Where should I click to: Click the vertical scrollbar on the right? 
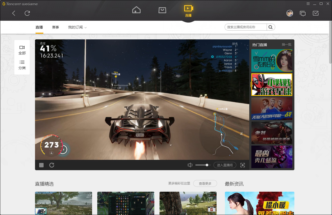click(x=330, y=42)
